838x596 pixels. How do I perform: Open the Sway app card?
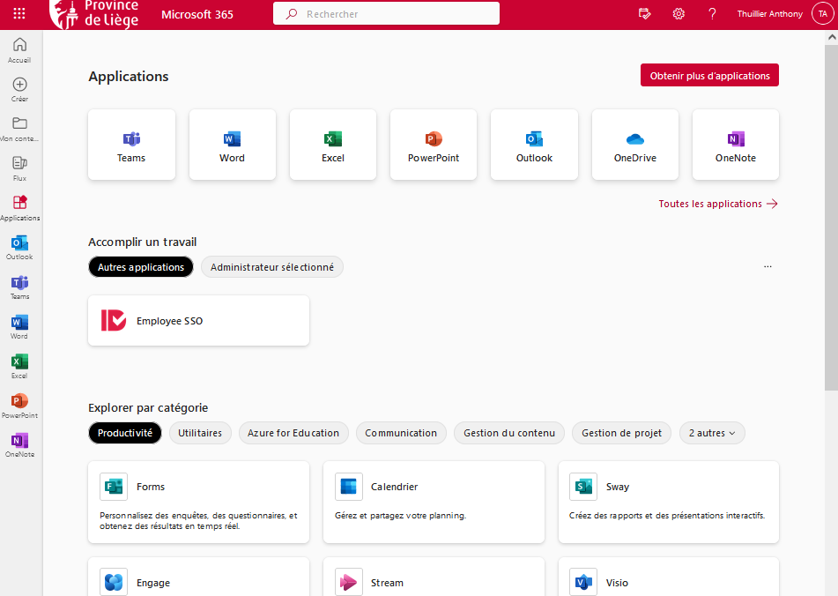click(x=669, y=503)
